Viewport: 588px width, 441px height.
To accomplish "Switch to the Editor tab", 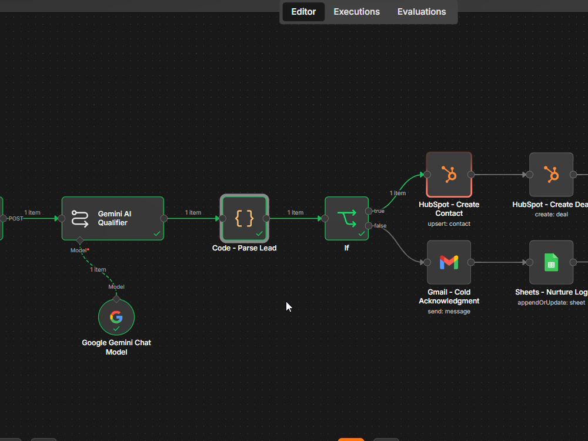I will point(303,12).
